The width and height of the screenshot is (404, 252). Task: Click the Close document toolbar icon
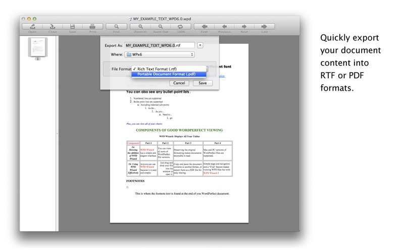pos(53,27)
